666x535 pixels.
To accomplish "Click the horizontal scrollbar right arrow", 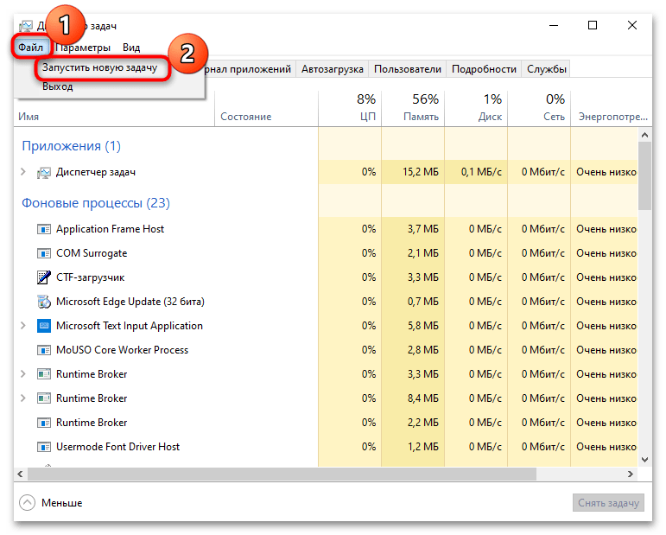I will click(x=631, y=474).
